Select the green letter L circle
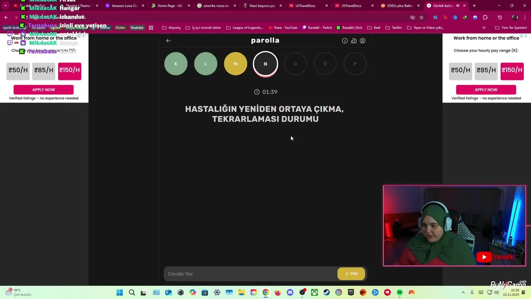Image resolution: width=531 pixels, height=299 pixels. (206, 64)
